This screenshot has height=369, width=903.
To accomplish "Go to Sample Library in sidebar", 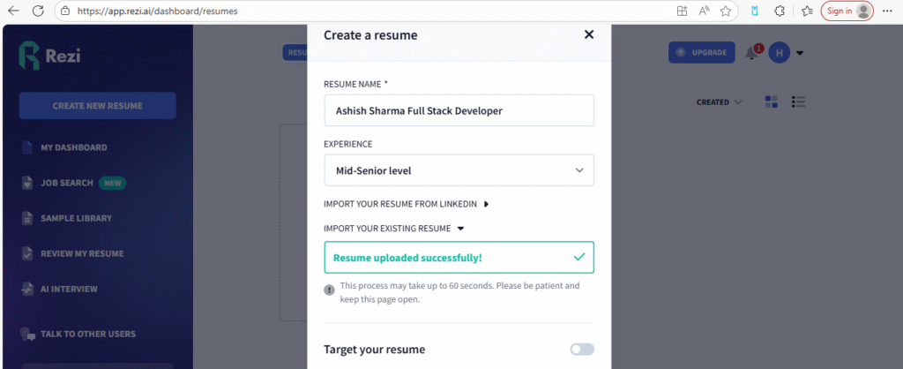I will [x=76, y=218].
